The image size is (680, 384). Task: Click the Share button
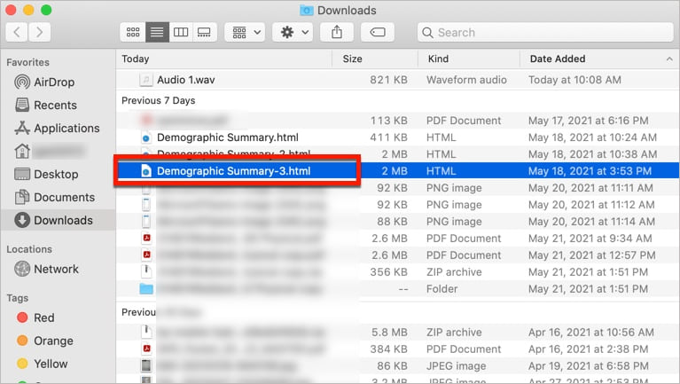pyautogui.click(x=337, y=32)
